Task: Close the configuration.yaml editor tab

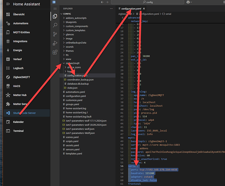Action: [x=144, y=9]
